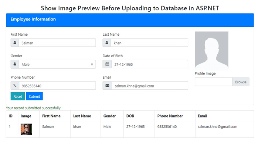Click the Last Name field containing khan

click(x=149, y=43)
